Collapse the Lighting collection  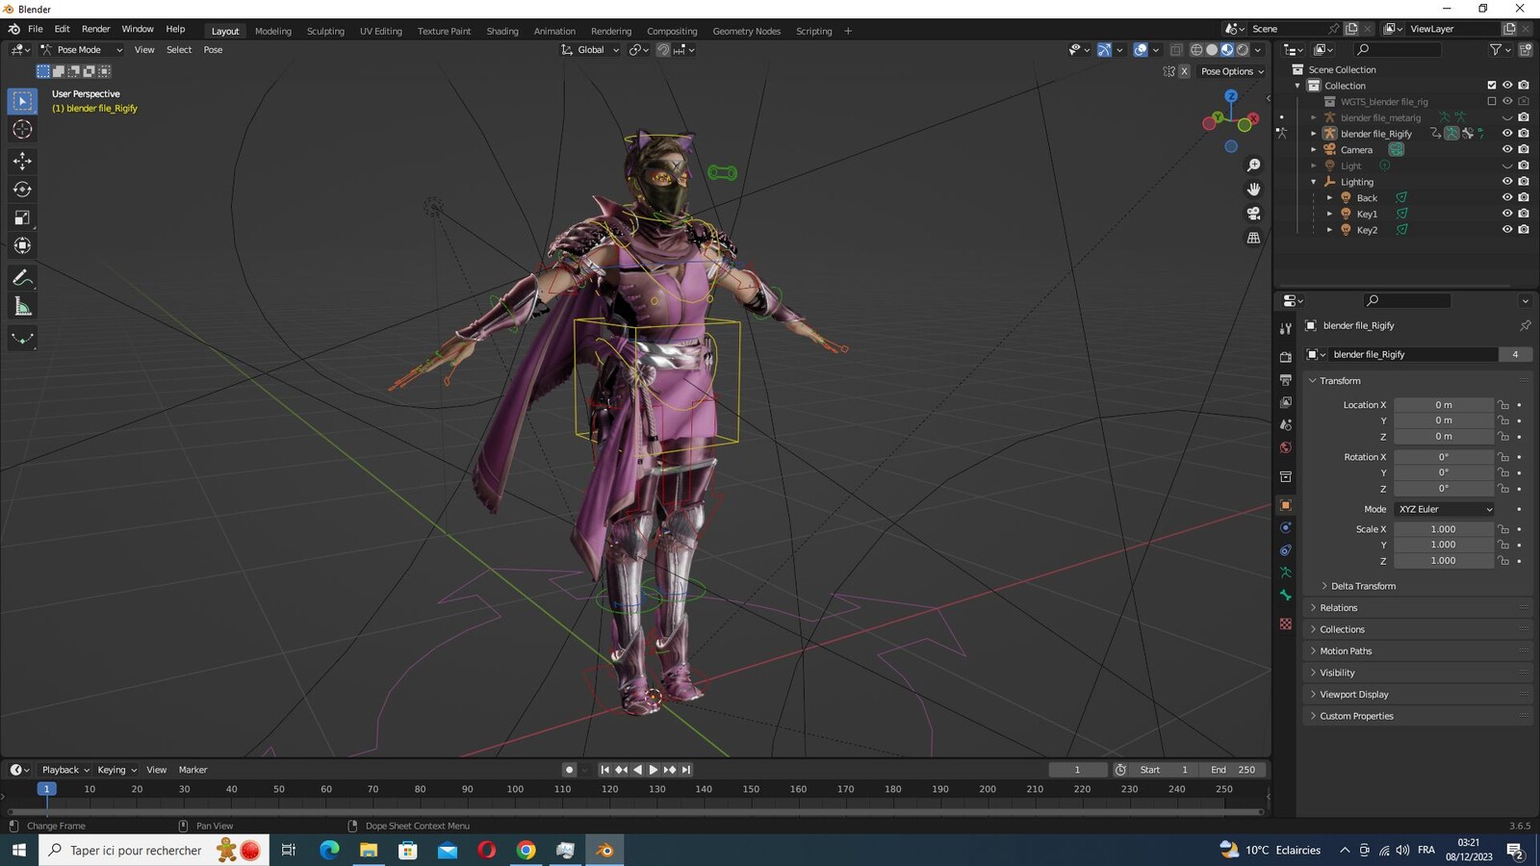click(x=1314, y=182)
